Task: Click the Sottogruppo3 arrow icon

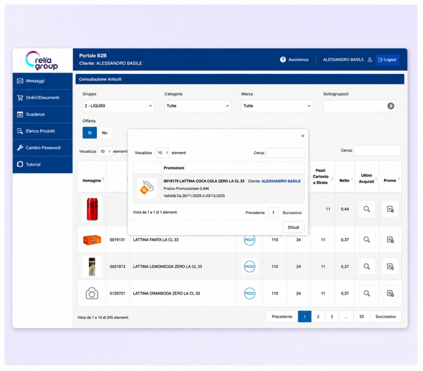Action: (391, 106)
